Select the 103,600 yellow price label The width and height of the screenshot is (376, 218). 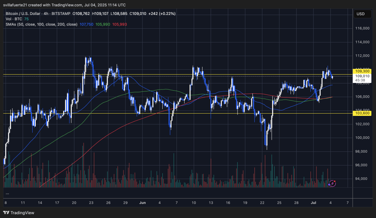pyautogui.click(x=363, y=113)
